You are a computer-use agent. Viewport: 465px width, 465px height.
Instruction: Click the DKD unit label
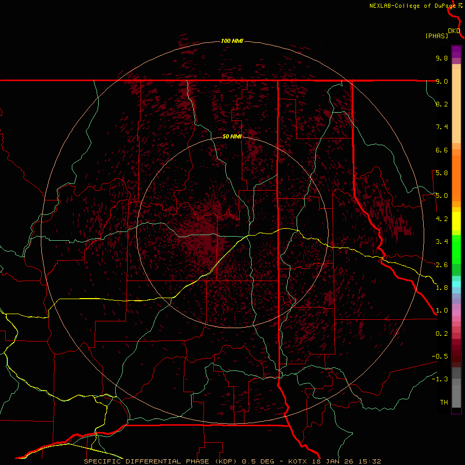pos(454,31)
